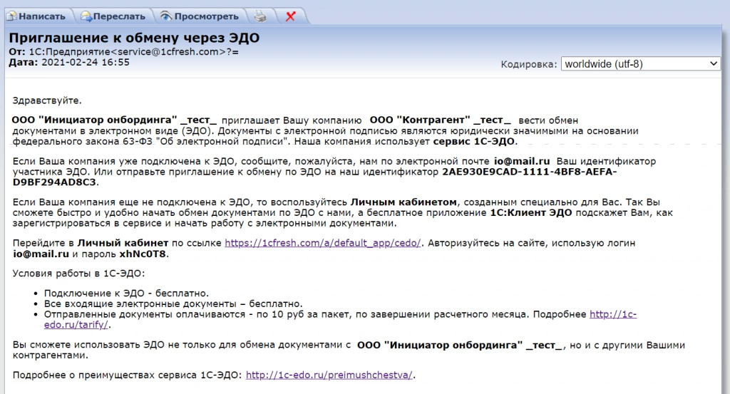Click the email subject 'Приглашение к обмену через ЭДО'
The image size is (730, 394).
tap(134, 38)
